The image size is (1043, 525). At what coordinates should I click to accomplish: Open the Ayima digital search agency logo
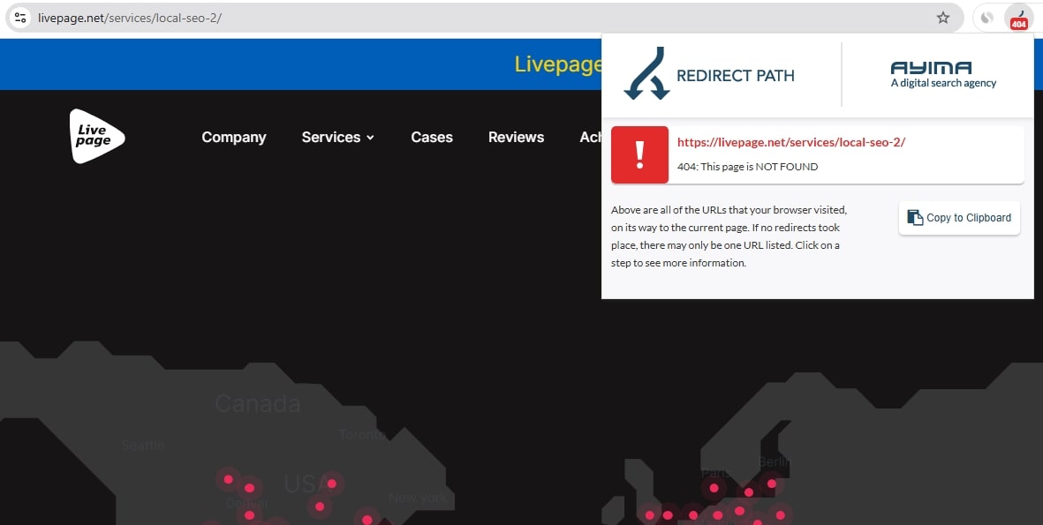[943, 75]
